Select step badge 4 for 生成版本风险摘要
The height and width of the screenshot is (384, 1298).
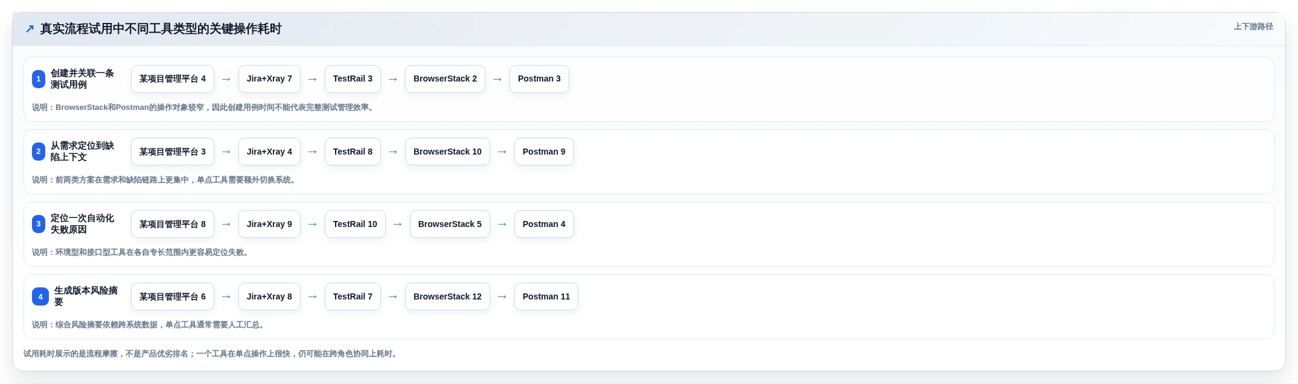(40, 296)
